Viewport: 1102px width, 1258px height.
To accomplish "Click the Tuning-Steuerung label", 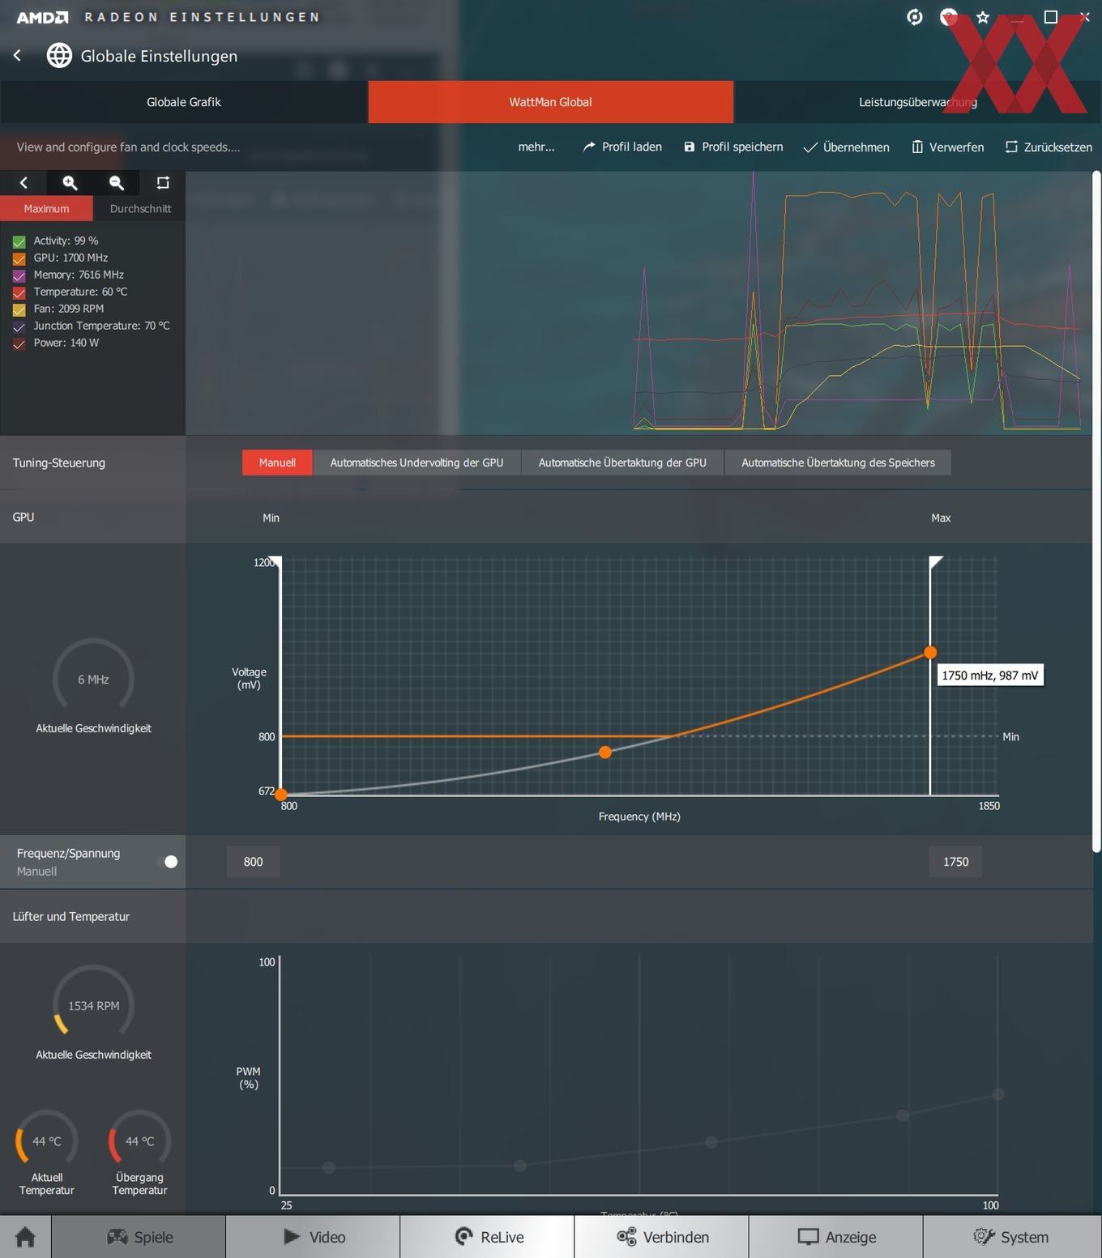I will 59,463.
